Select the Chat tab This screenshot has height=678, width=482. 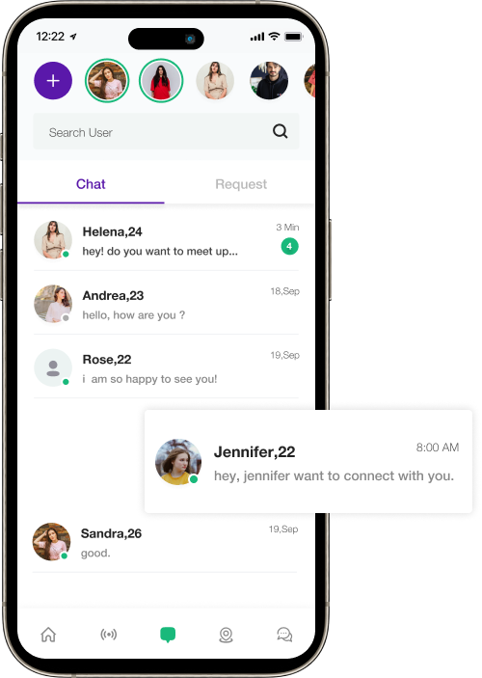pos(91,184)
